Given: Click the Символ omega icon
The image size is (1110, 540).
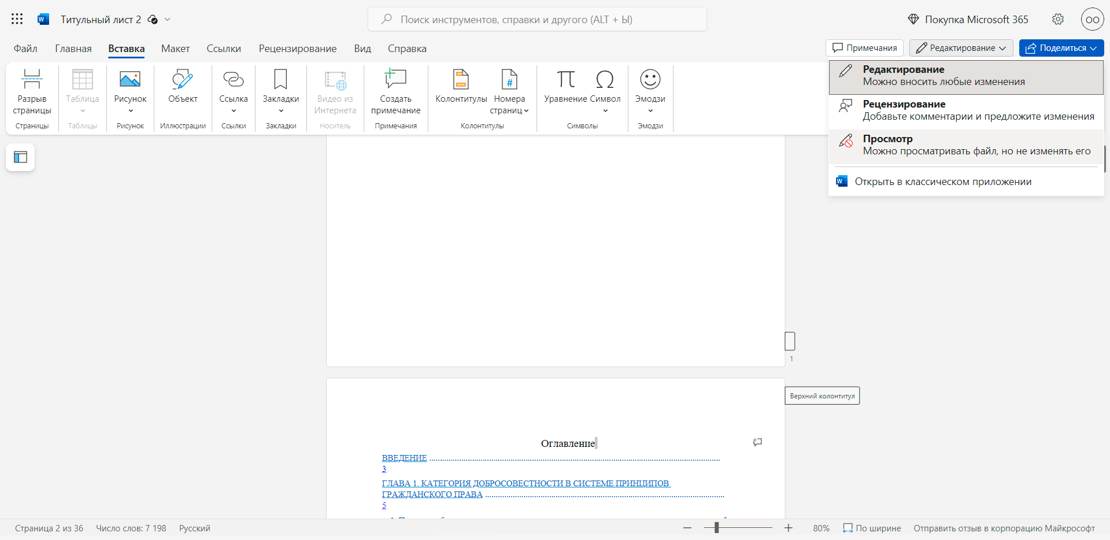Looking at the screenshot, I should (605, 79).
